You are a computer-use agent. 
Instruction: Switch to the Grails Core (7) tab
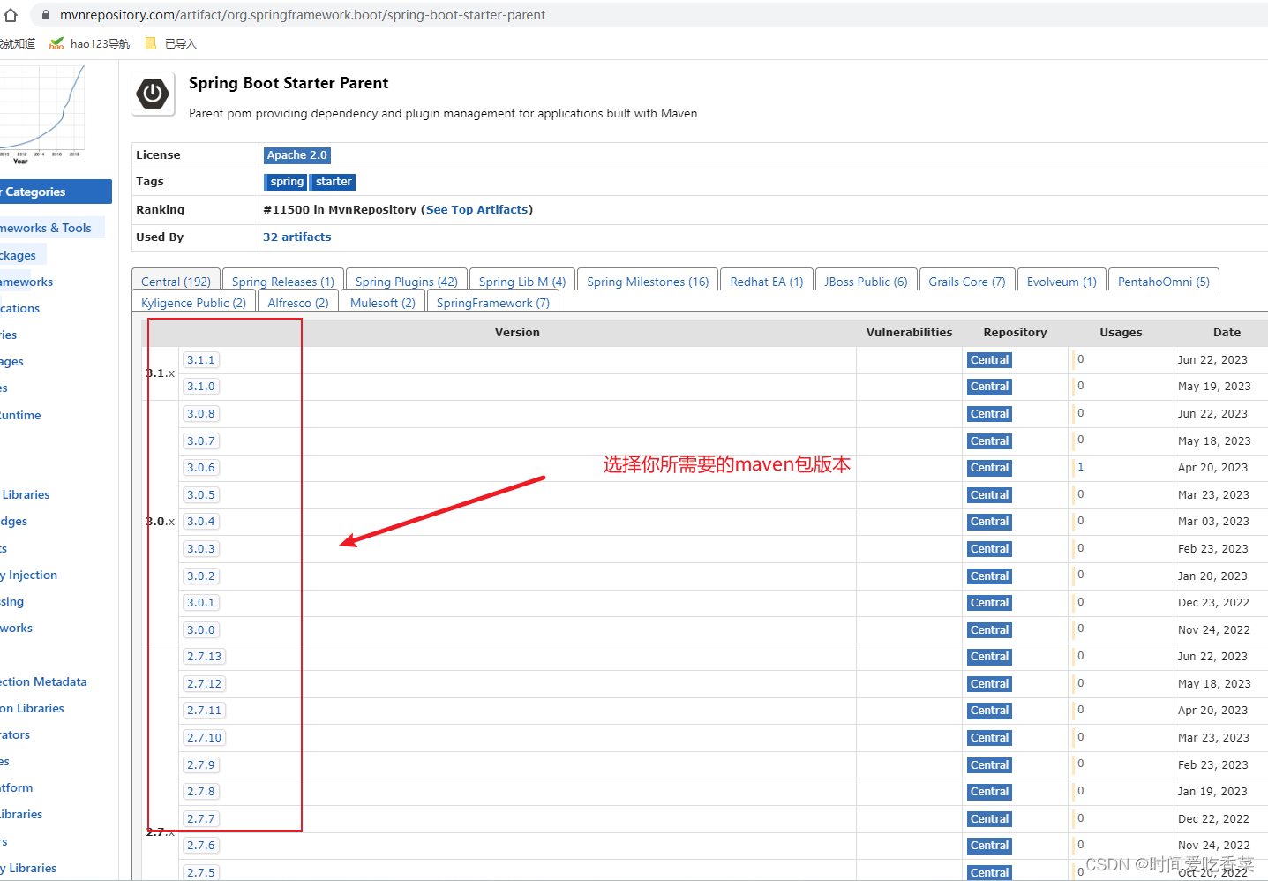coord(967,282)
